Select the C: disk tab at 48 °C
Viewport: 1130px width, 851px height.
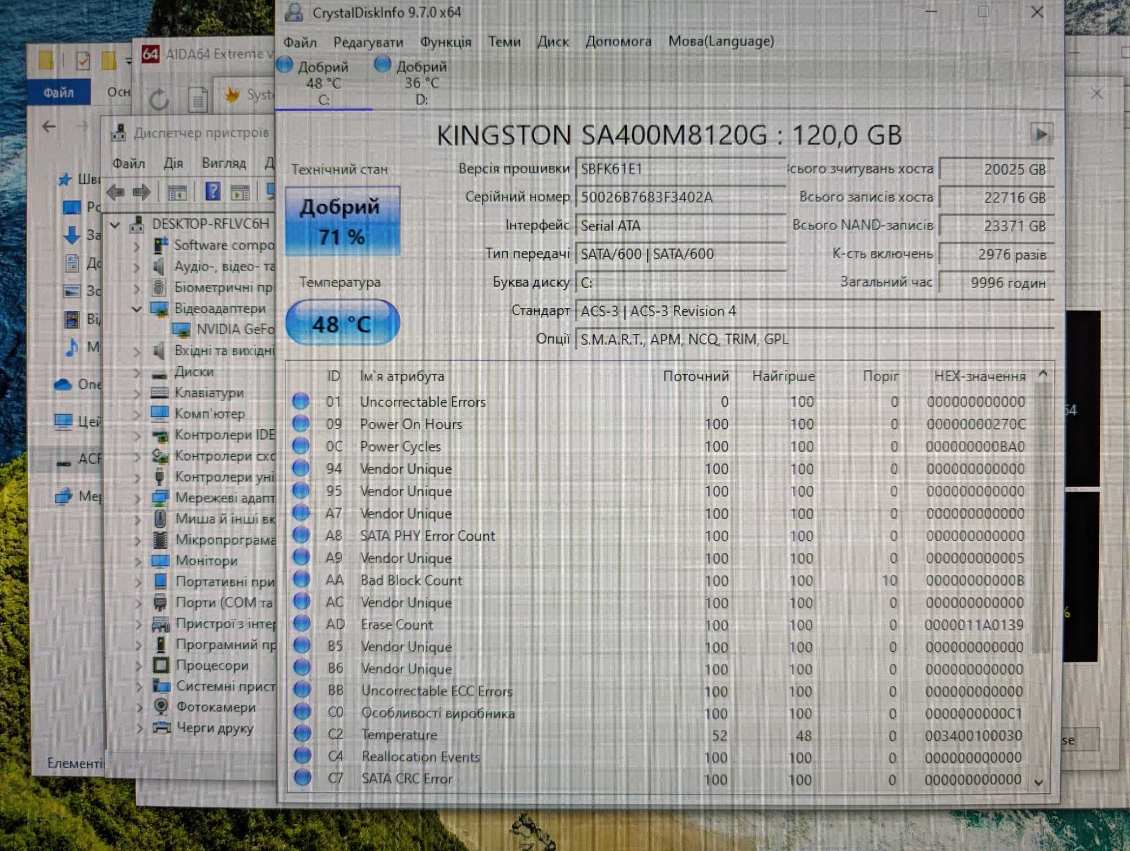(x=323, y=83)
